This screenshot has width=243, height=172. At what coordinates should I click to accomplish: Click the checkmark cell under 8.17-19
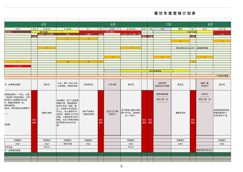tap(222, 41)
